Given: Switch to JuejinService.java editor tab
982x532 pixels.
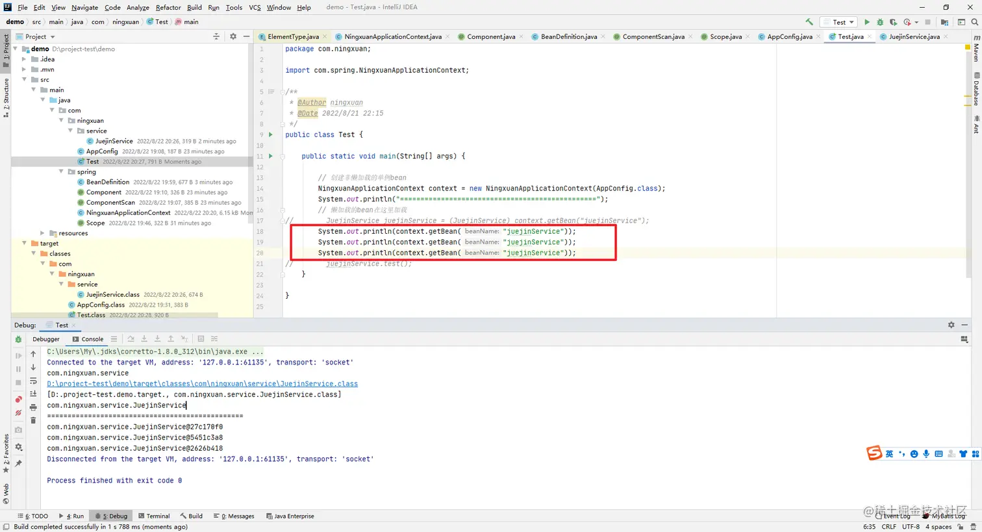Looking at the screenshot, I should [914, 36].
